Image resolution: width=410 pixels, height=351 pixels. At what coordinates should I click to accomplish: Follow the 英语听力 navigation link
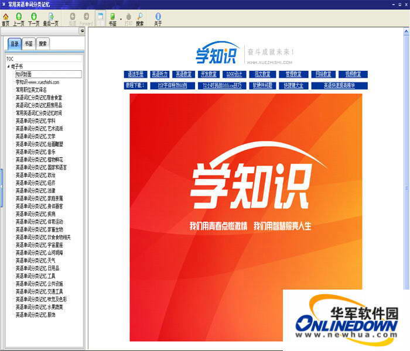click(x=160, y=74)
